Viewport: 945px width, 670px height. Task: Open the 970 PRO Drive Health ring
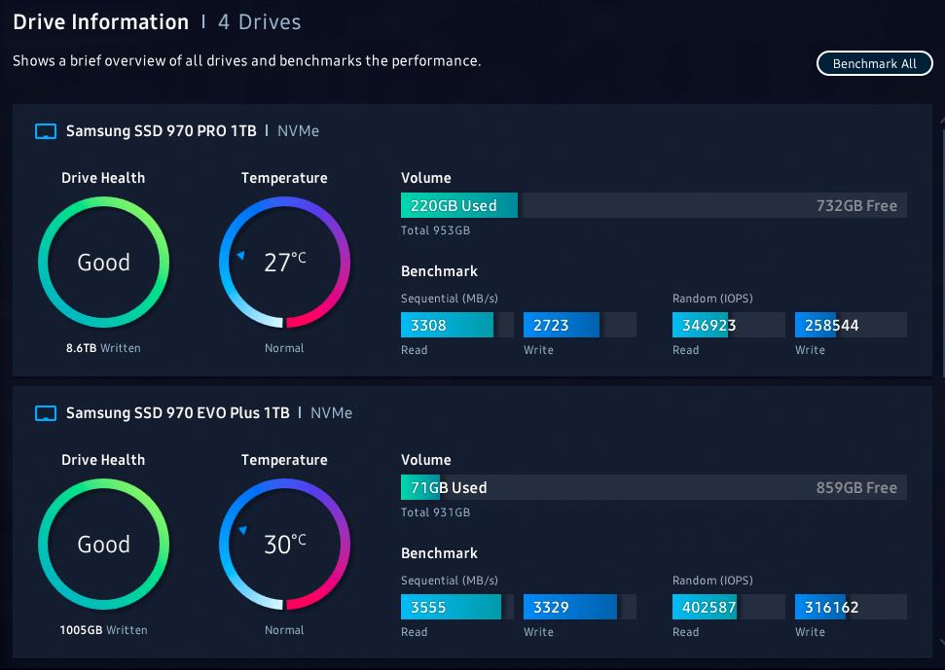tap(104, 263)
